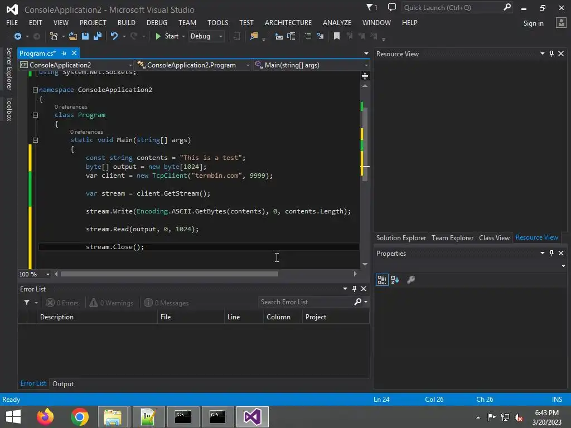Expand the Start button dropdown arrow
This screenshot has height=428, width=571.
pos(183,36)
